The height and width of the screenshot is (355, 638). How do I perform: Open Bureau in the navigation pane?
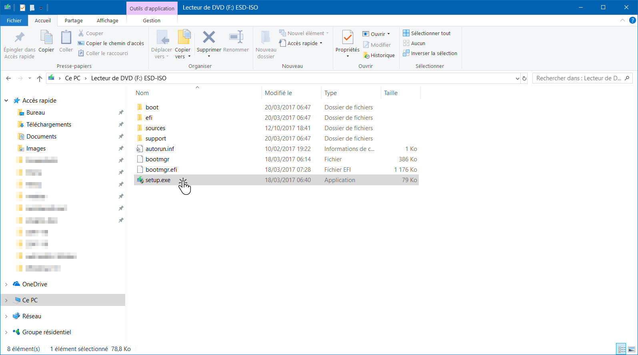tap(36, 113)
